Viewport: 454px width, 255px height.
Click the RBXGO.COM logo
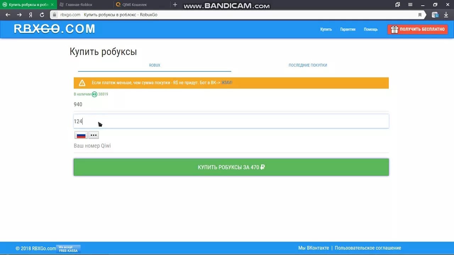(x=55, y=29)
